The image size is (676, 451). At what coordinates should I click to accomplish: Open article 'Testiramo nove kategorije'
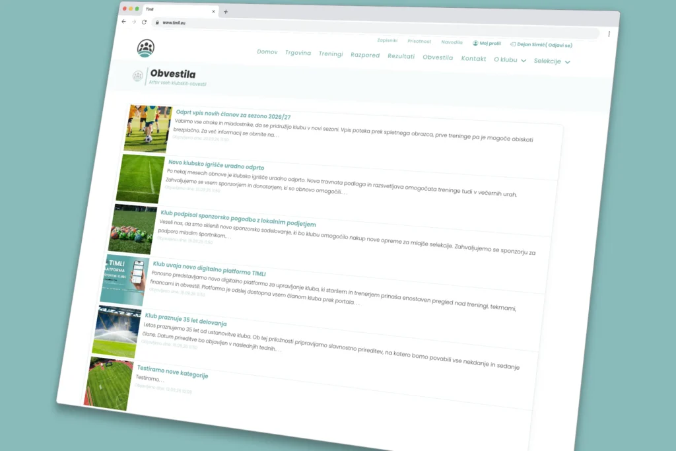[172, 372]
